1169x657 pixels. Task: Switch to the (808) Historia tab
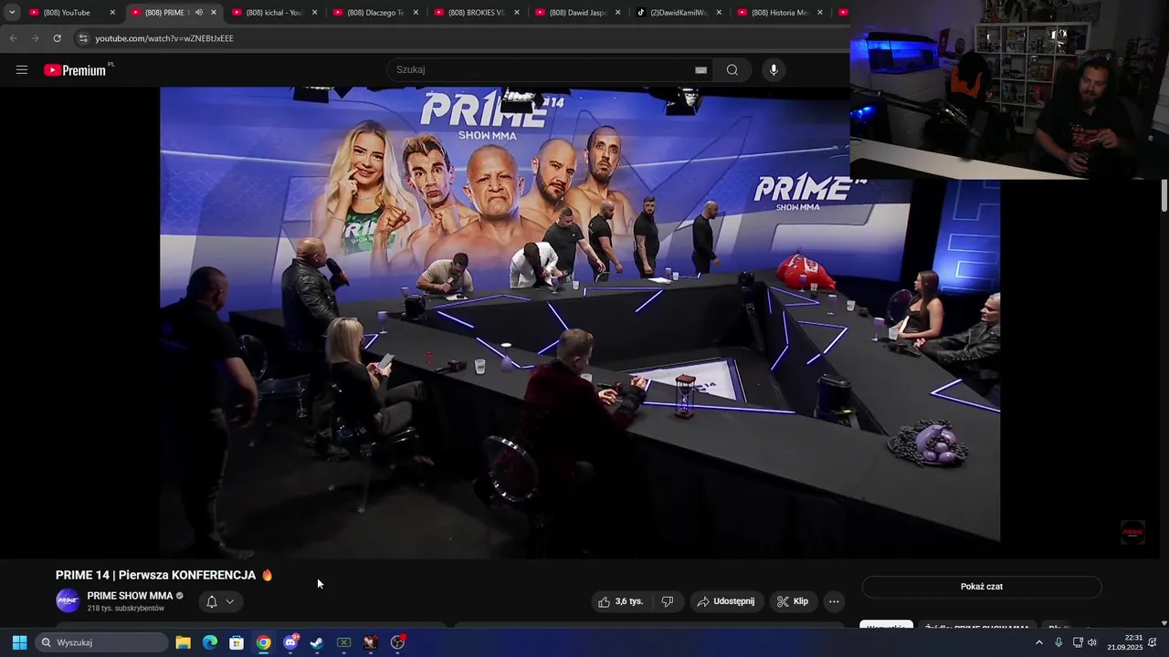point(777,13)
